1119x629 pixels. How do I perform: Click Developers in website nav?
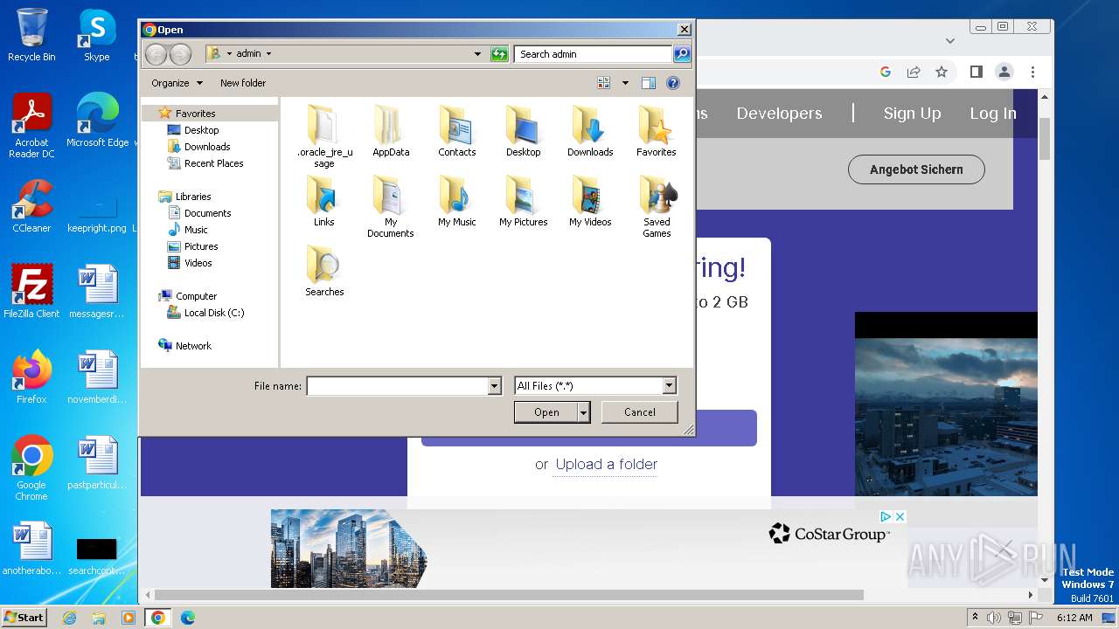(779, 114)
